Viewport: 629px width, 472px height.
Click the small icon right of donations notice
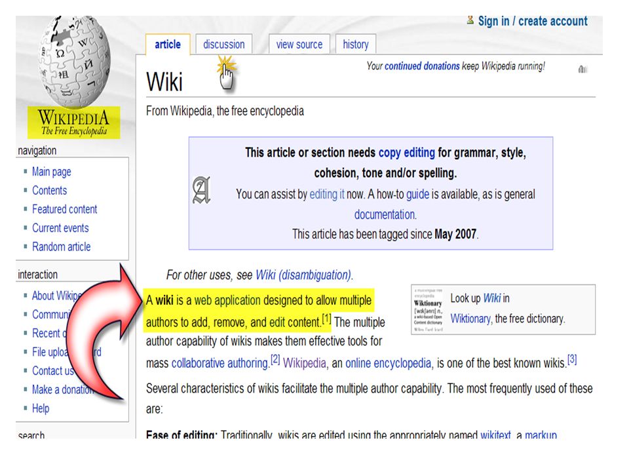point(582,69)
